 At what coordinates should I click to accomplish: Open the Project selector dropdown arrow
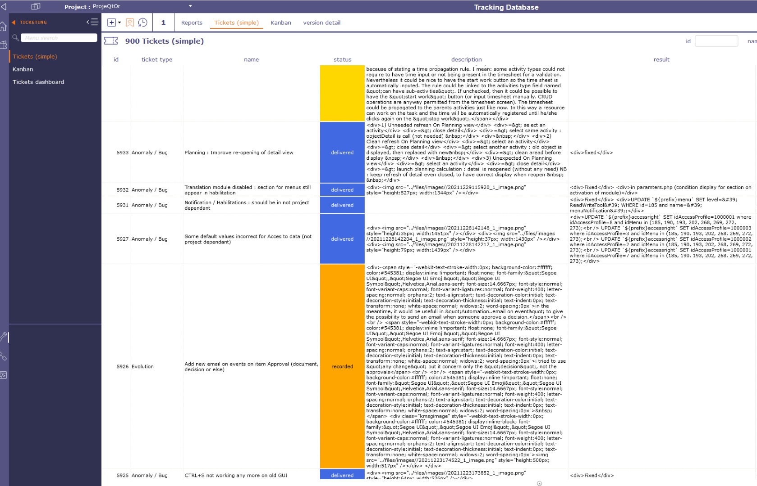(190, 6)
